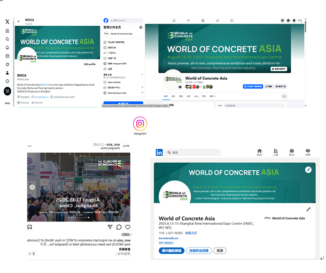Viewport: 326px width, 273px height.
Task: Click the Instagram logo icon
Action: coord(140,124)
